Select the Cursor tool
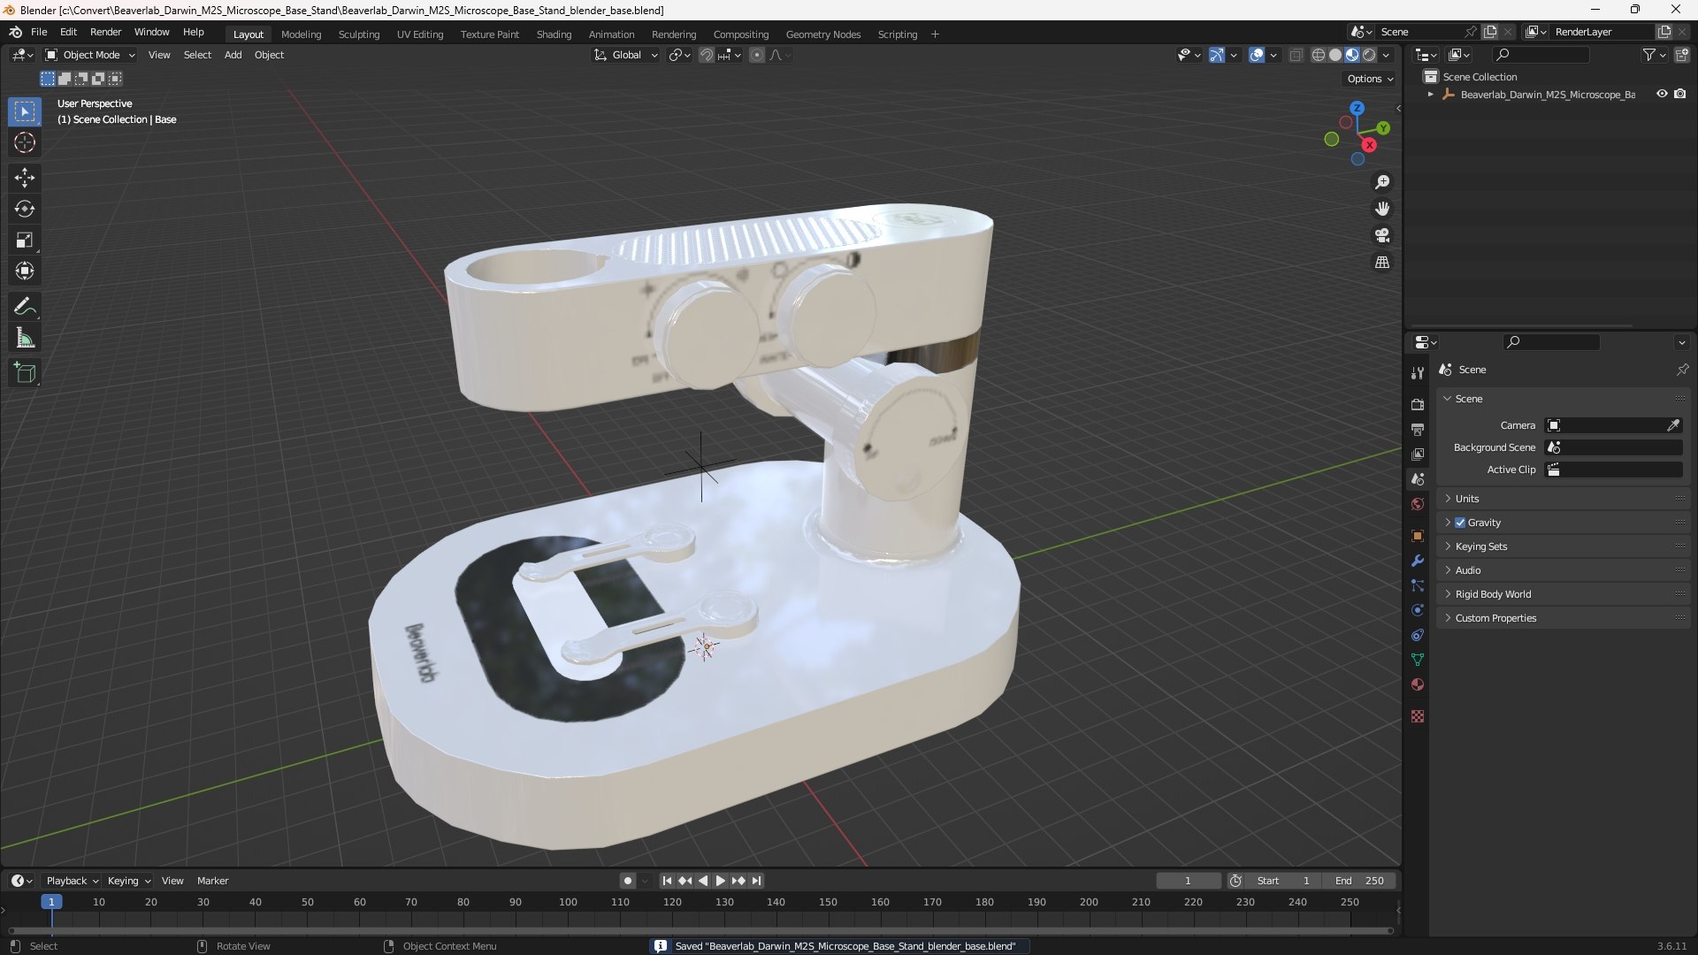The height and width of the screenshot is (955, 1698). click(x=25, y=142)
